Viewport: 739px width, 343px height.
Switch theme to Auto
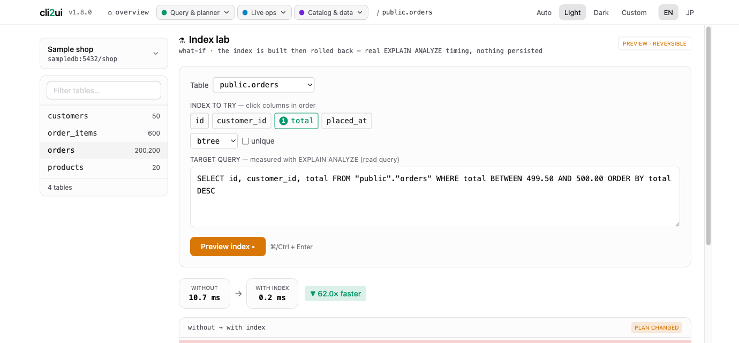(x=544, y=12)
